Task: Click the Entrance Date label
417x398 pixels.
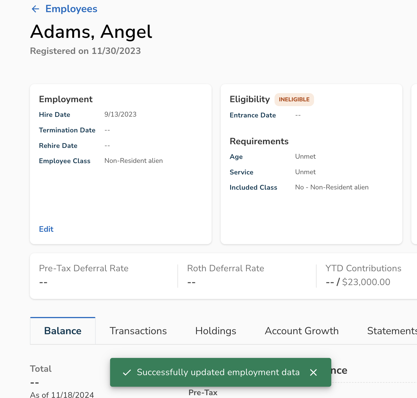Action: 253,115
